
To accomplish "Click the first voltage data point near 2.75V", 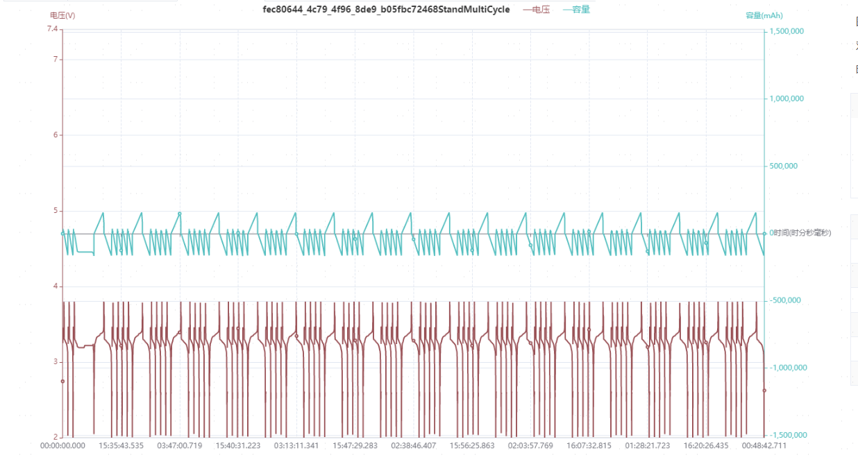I will pyautogui.click(x=62, y=381).
